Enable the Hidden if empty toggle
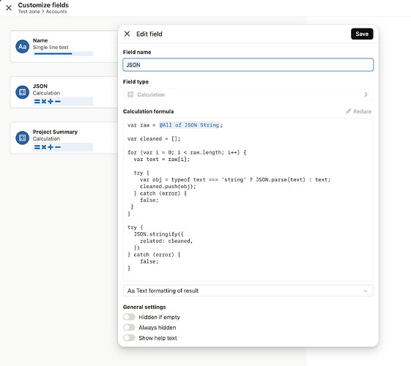The width and height of the screenshot is (411, 366). [x=129, y=317]
